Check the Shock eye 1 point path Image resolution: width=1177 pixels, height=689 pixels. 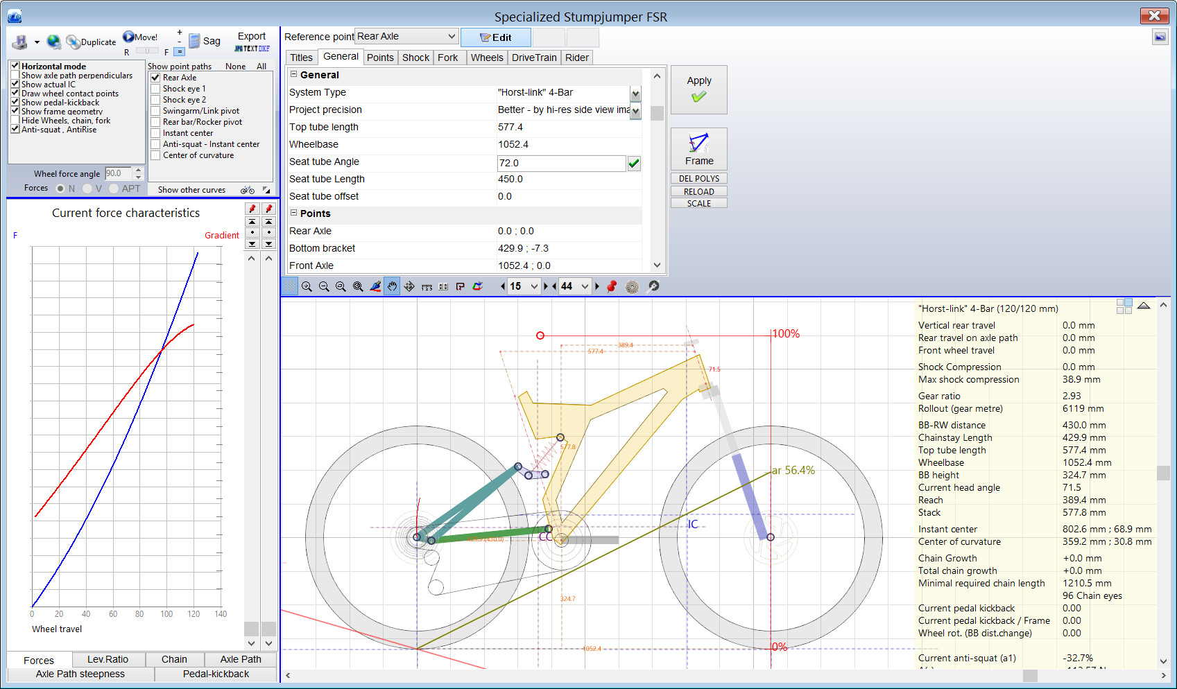click(x=155, y=89)
